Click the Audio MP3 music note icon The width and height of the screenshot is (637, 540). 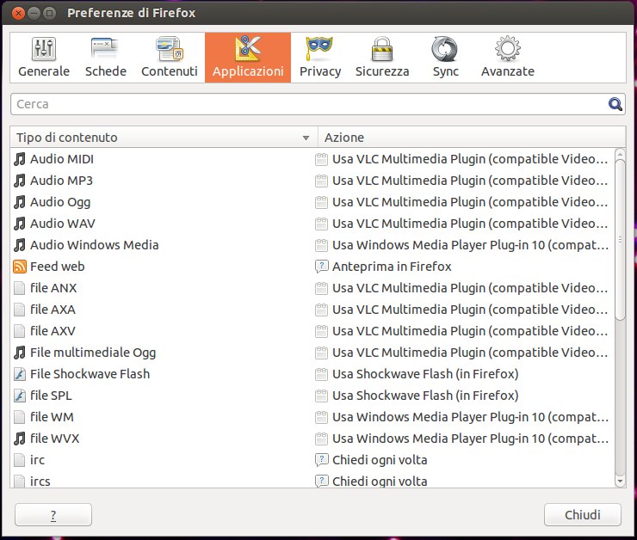coord(20,181)
